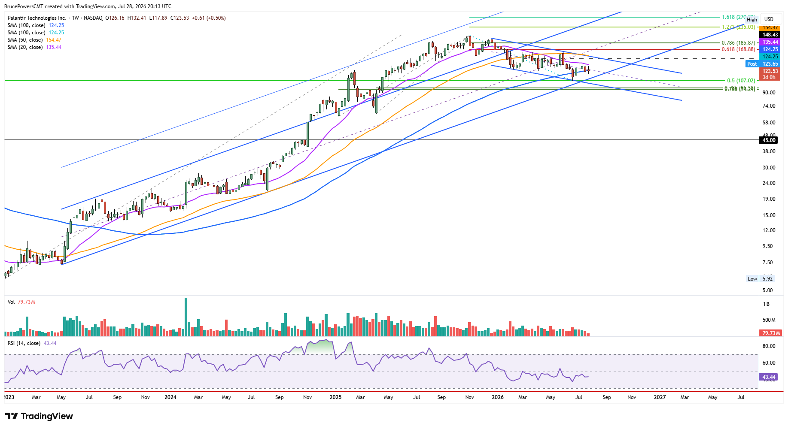Click the 7.50 price axis tick
The image size is (788, 429).
pyautogui.click(x=767, y=263)
